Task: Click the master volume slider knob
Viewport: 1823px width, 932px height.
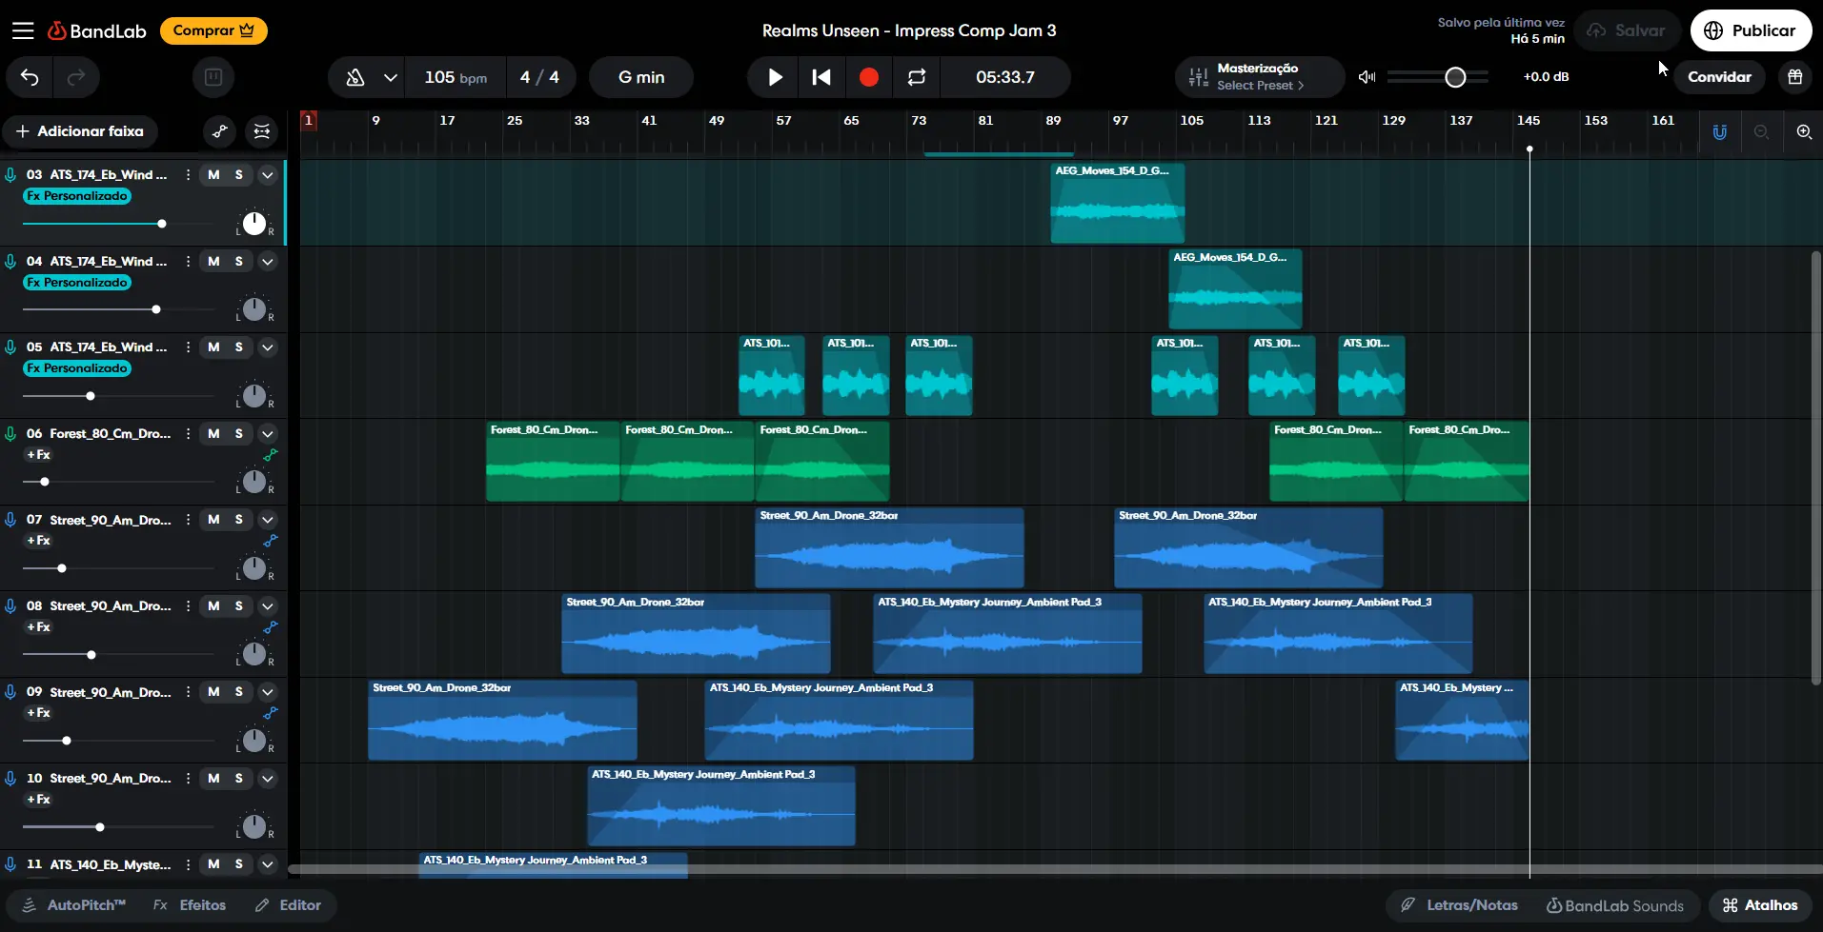Action: (1454, 77)
